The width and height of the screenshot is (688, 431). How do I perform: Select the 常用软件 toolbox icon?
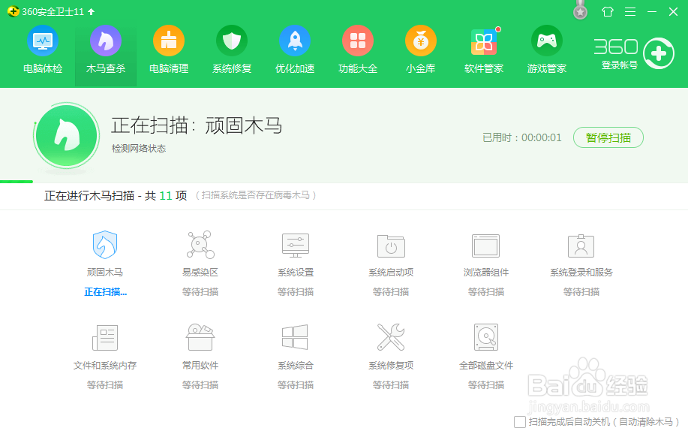point(200,337)
